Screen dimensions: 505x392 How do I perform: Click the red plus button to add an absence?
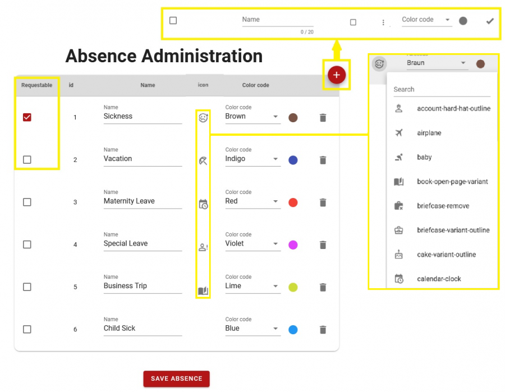coord(336,74)
